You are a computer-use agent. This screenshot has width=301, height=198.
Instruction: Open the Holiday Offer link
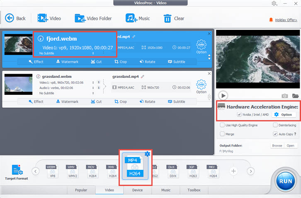pos(286,20)
